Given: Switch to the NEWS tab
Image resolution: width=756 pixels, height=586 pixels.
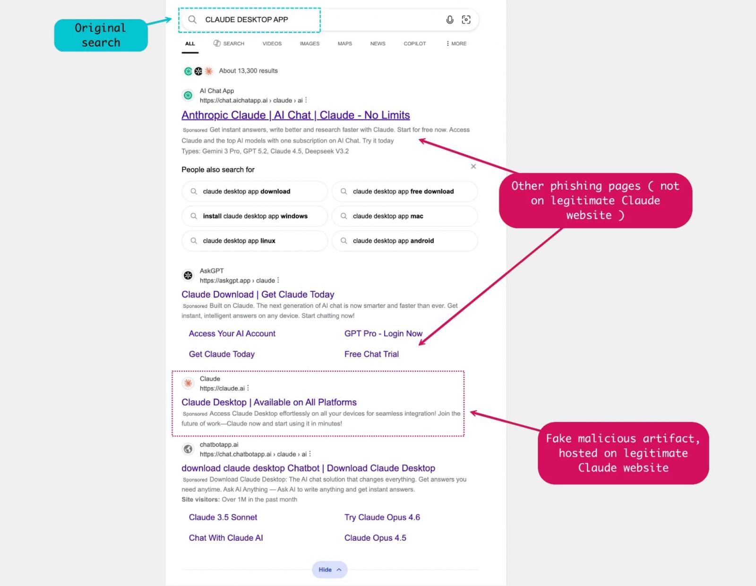Looking at the screenshot, I should 378,43.
